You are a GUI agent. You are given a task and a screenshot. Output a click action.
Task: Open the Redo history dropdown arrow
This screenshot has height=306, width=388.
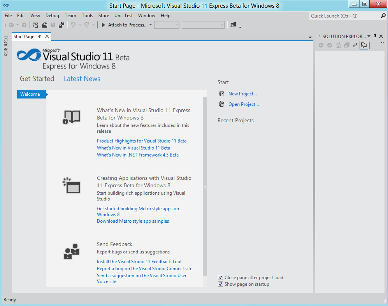pyautogui.click(x=93, y=25)
